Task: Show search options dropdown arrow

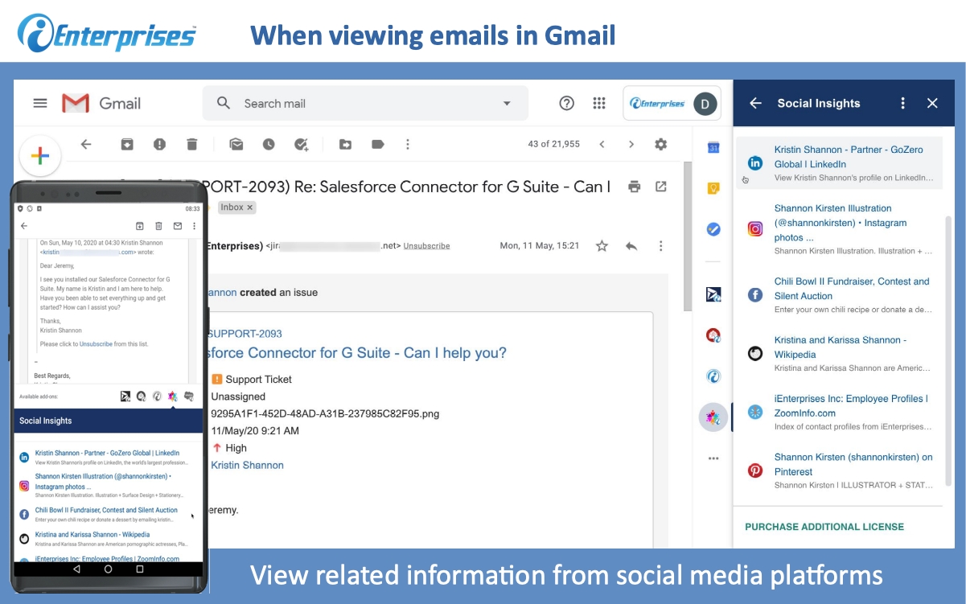Action: [507, 103]
